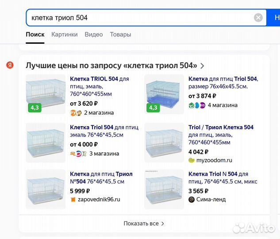Open thumbnail of Клетка TRIOL 504 эмаль 760*460*455мм
This screenshot has height=239, width=280.
[x=46, y=94]
